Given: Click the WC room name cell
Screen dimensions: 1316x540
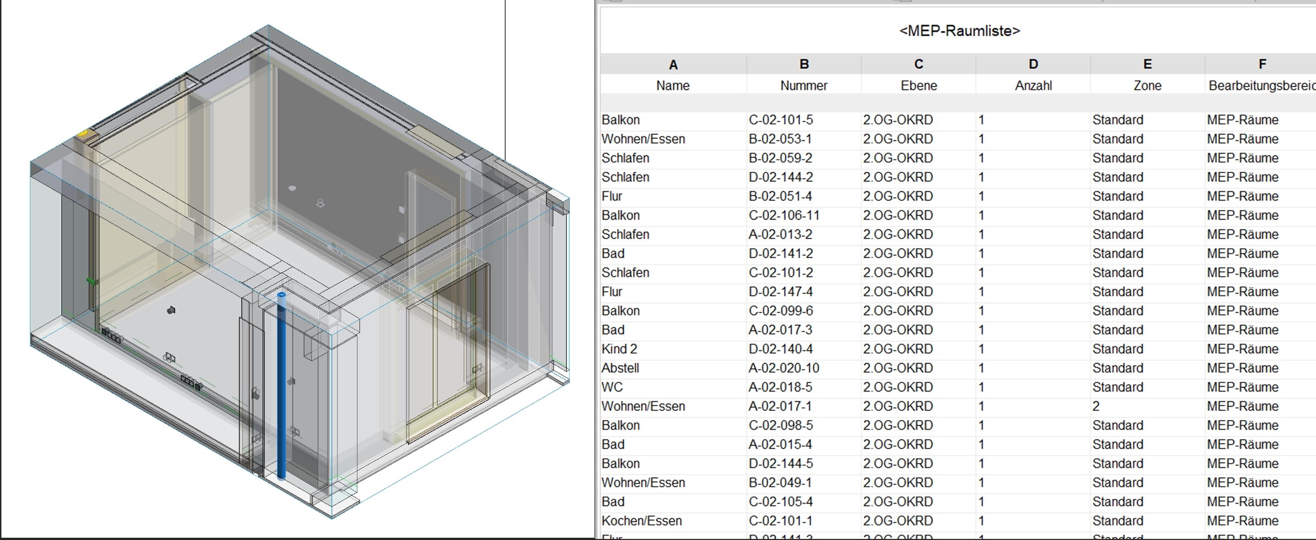Looking at the screenshot, I should tap(612, 387).
